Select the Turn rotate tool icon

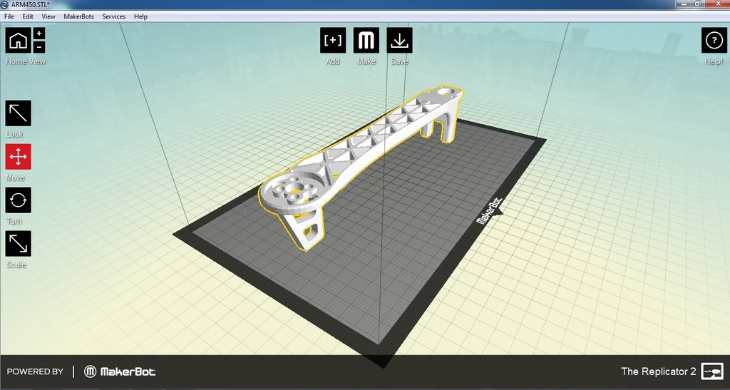[18, 200]
